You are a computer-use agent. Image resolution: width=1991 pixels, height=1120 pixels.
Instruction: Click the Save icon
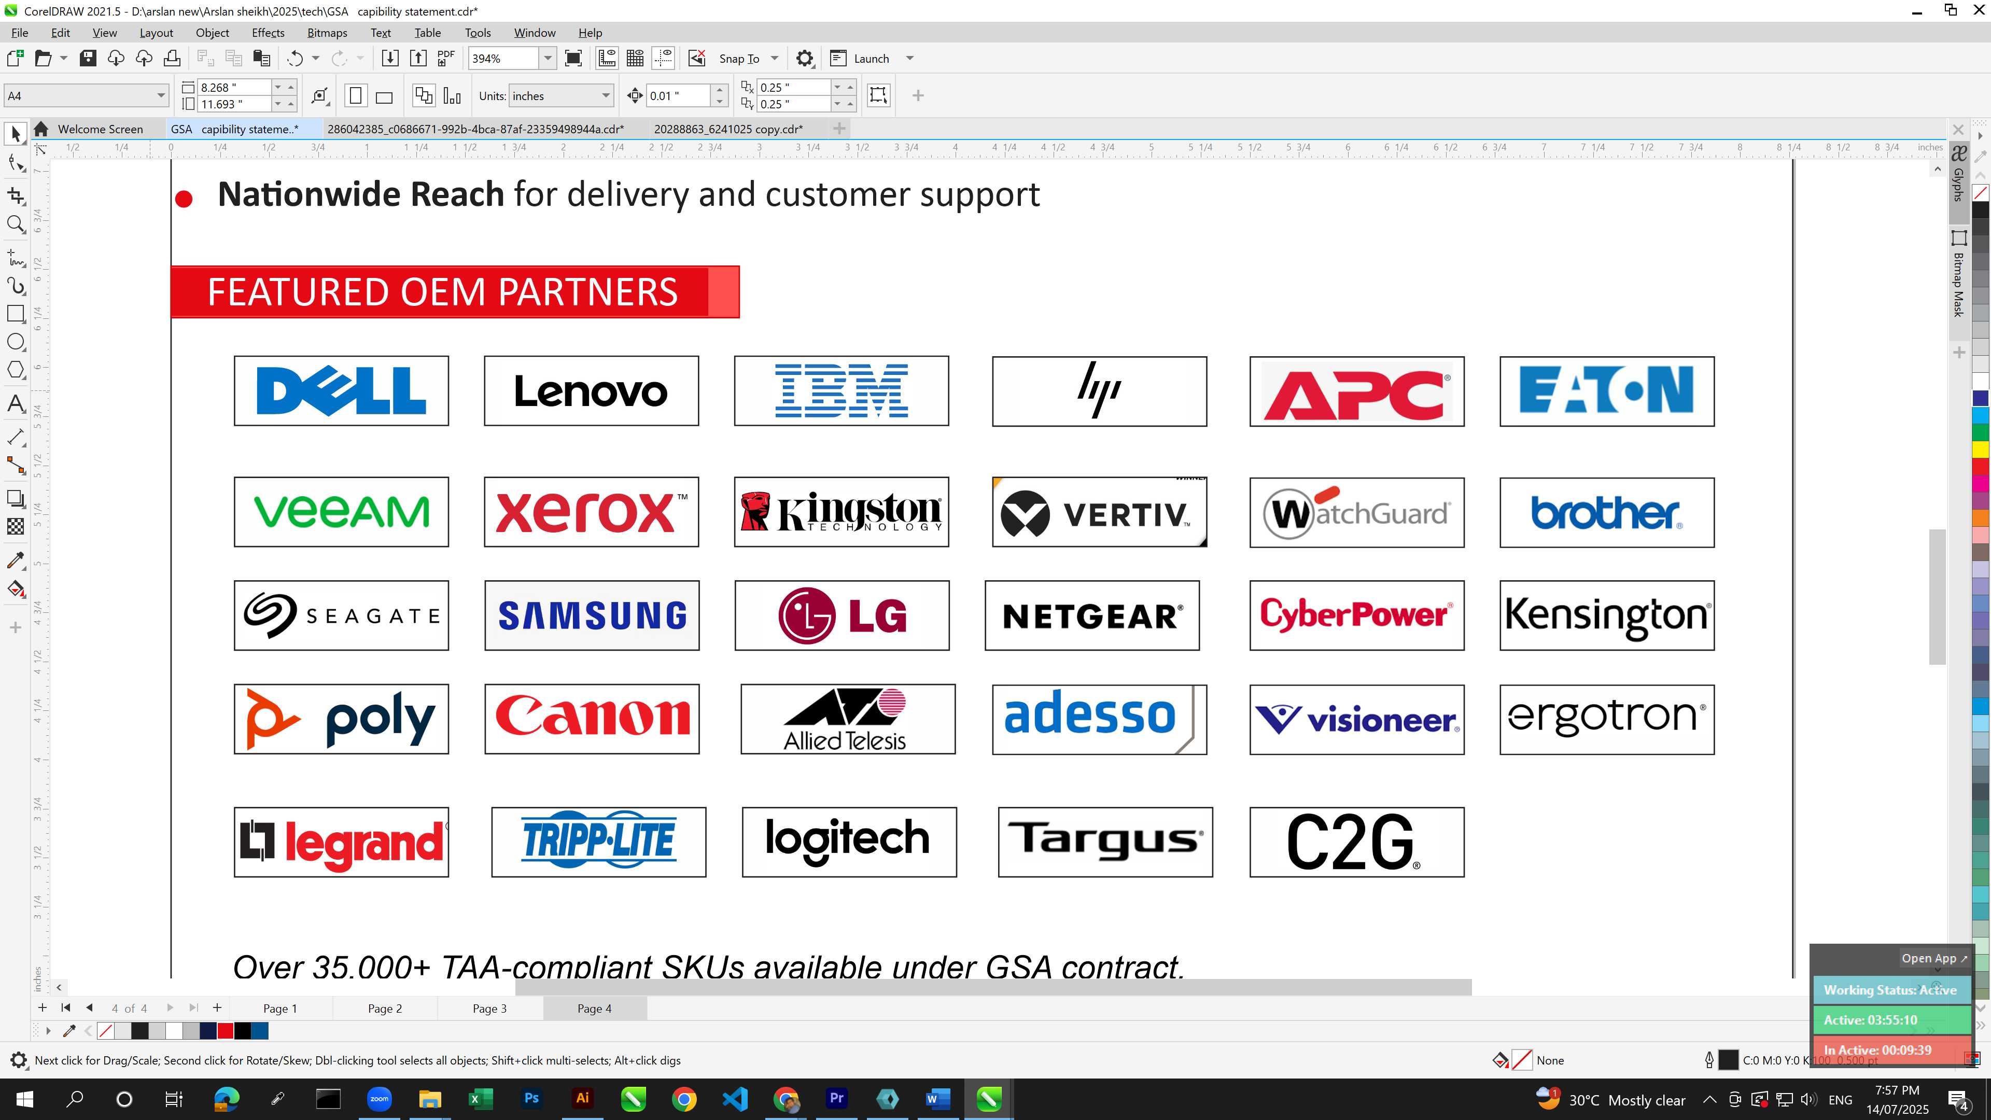(x=88, y=58)
